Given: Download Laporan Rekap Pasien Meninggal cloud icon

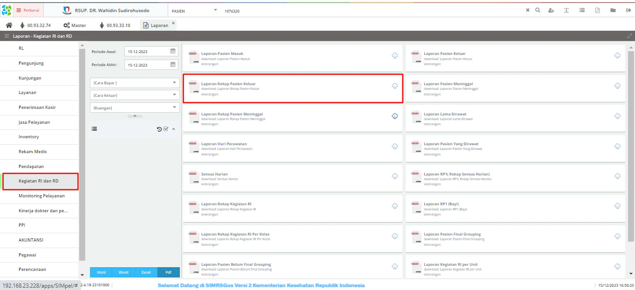Looking at the screenshot, I should 395,116.
